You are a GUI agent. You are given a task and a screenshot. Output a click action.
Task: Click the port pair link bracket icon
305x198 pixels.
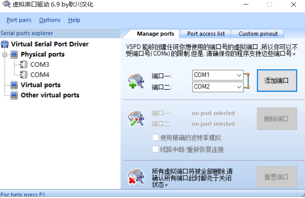[248, 81]
